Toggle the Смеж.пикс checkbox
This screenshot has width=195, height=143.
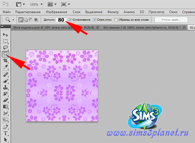point(94,20)
